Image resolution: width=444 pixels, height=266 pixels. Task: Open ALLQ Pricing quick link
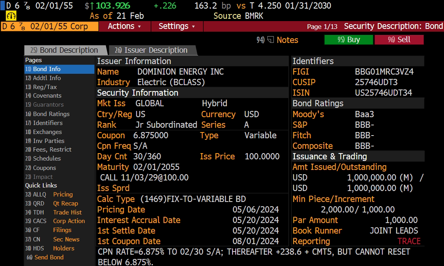pos(49,195)
